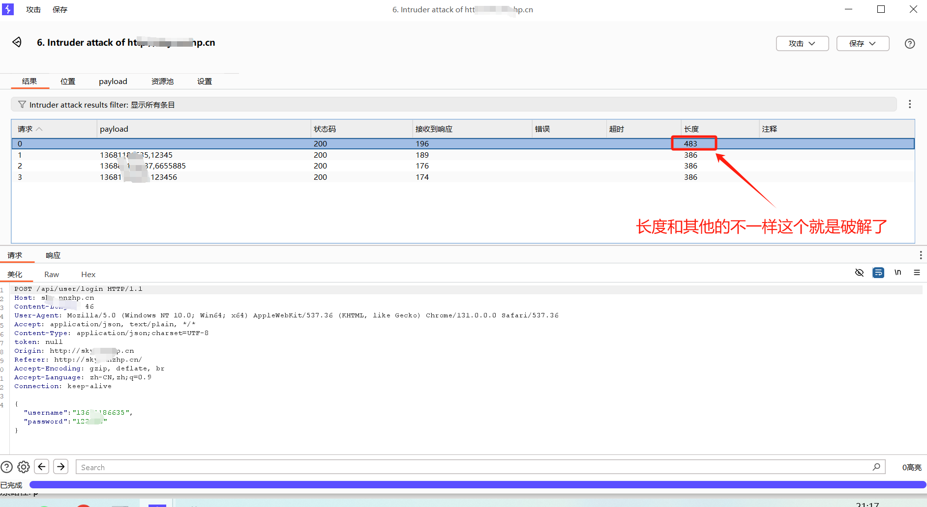The height and width of the screenshot is (507, 927).
Task: Switch to the 资源池 tab
Action: (162, 81)
